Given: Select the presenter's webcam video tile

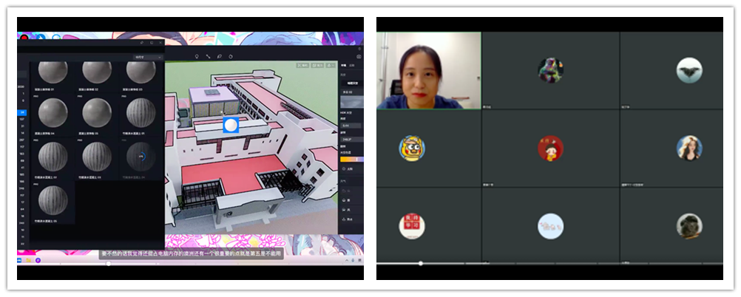Looking at the screenshot, I should point(428,71).
